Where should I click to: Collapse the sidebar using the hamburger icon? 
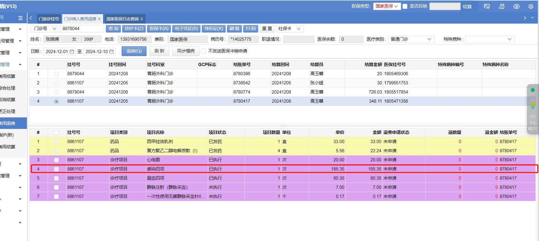click(20, 18)
